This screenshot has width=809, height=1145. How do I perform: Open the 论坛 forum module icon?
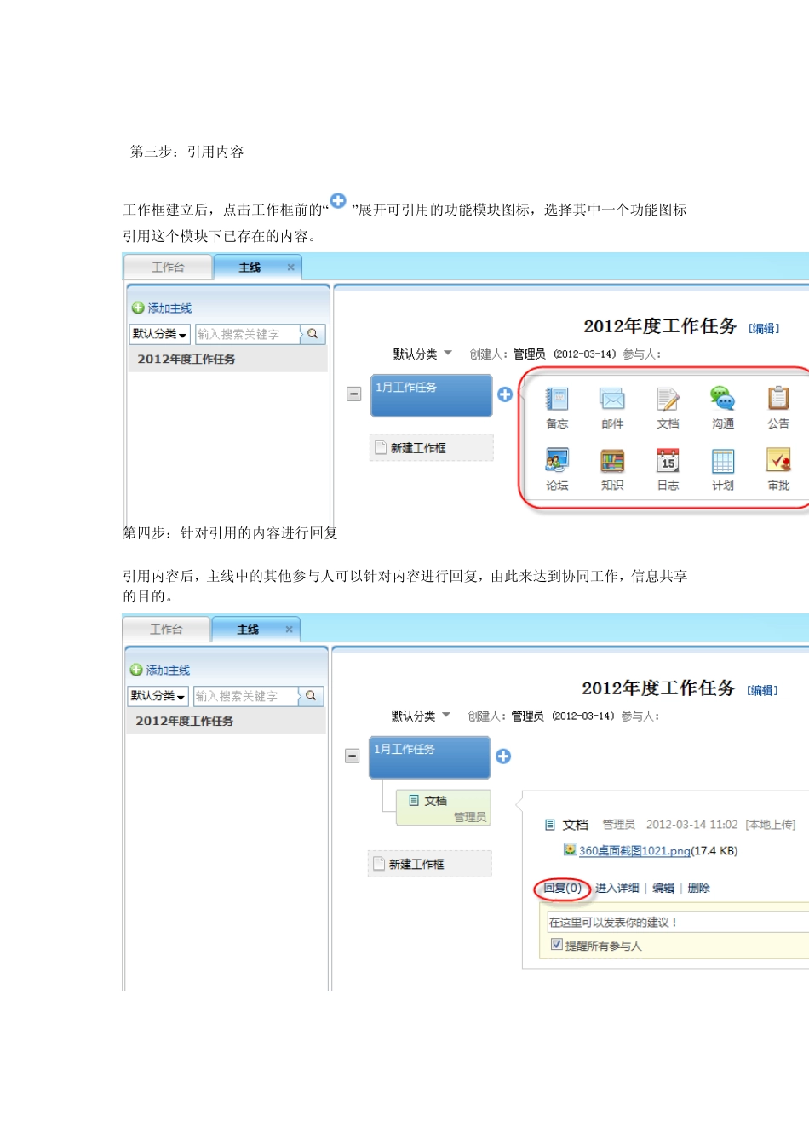click(557, 461)
